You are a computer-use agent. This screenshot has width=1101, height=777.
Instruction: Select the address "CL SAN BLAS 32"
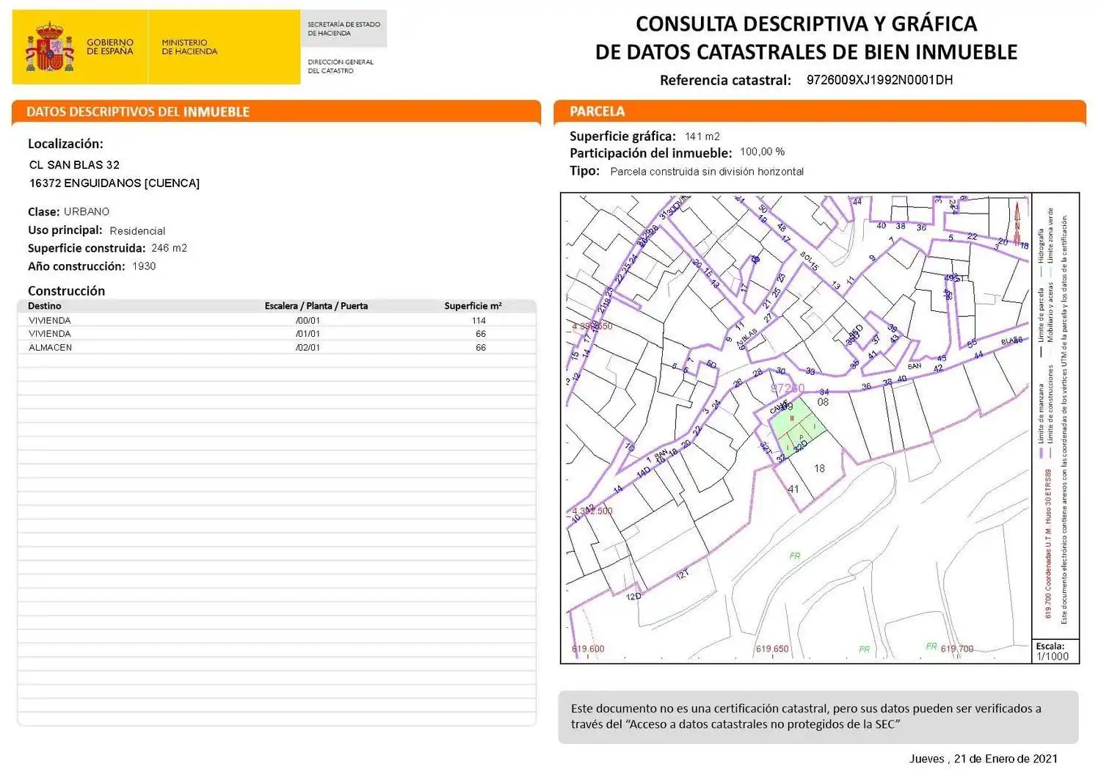74,165
